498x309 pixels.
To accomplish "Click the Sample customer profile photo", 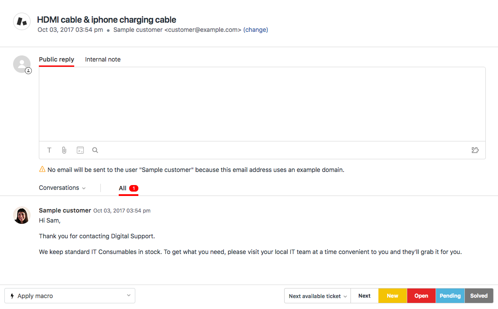I will click(22, 215).
